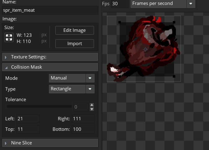
Task: Click the sprite Name text field
Action: pyautogui.click(x=50, y=10)
